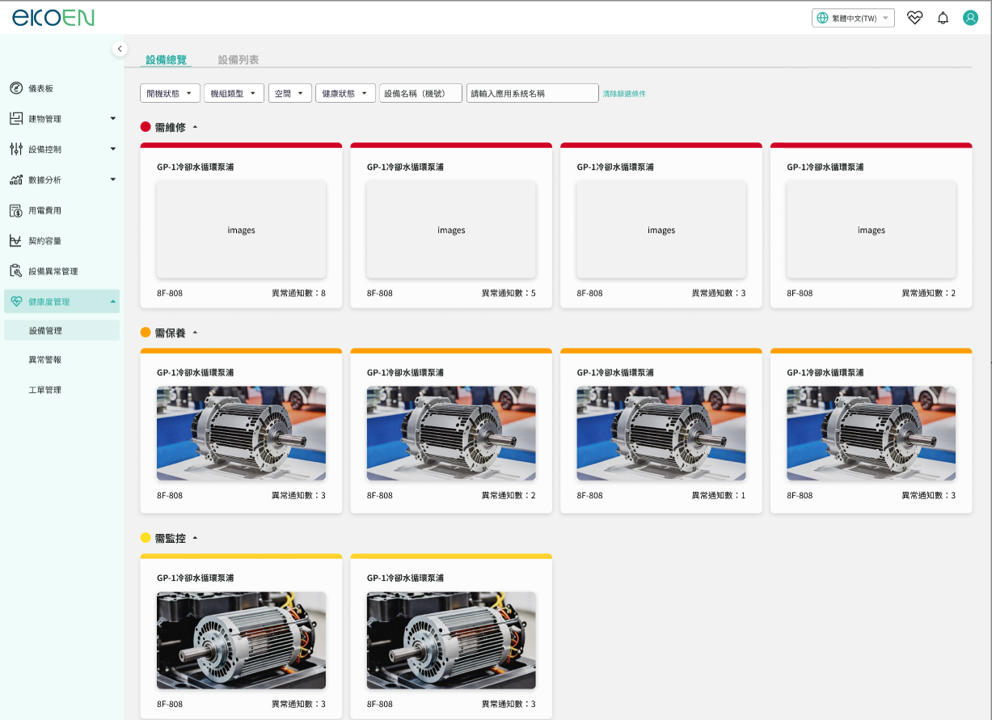Collapse the 需保養 section
This screenshot has height=720, width=992.
[195, 332]
